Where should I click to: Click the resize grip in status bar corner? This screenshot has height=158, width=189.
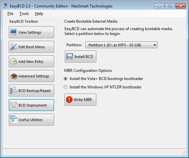pos(184,153)
